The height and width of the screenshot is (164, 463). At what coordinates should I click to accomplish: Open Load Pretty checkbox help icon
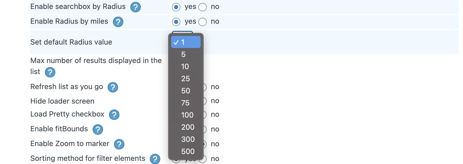click(x=114, y=115)
